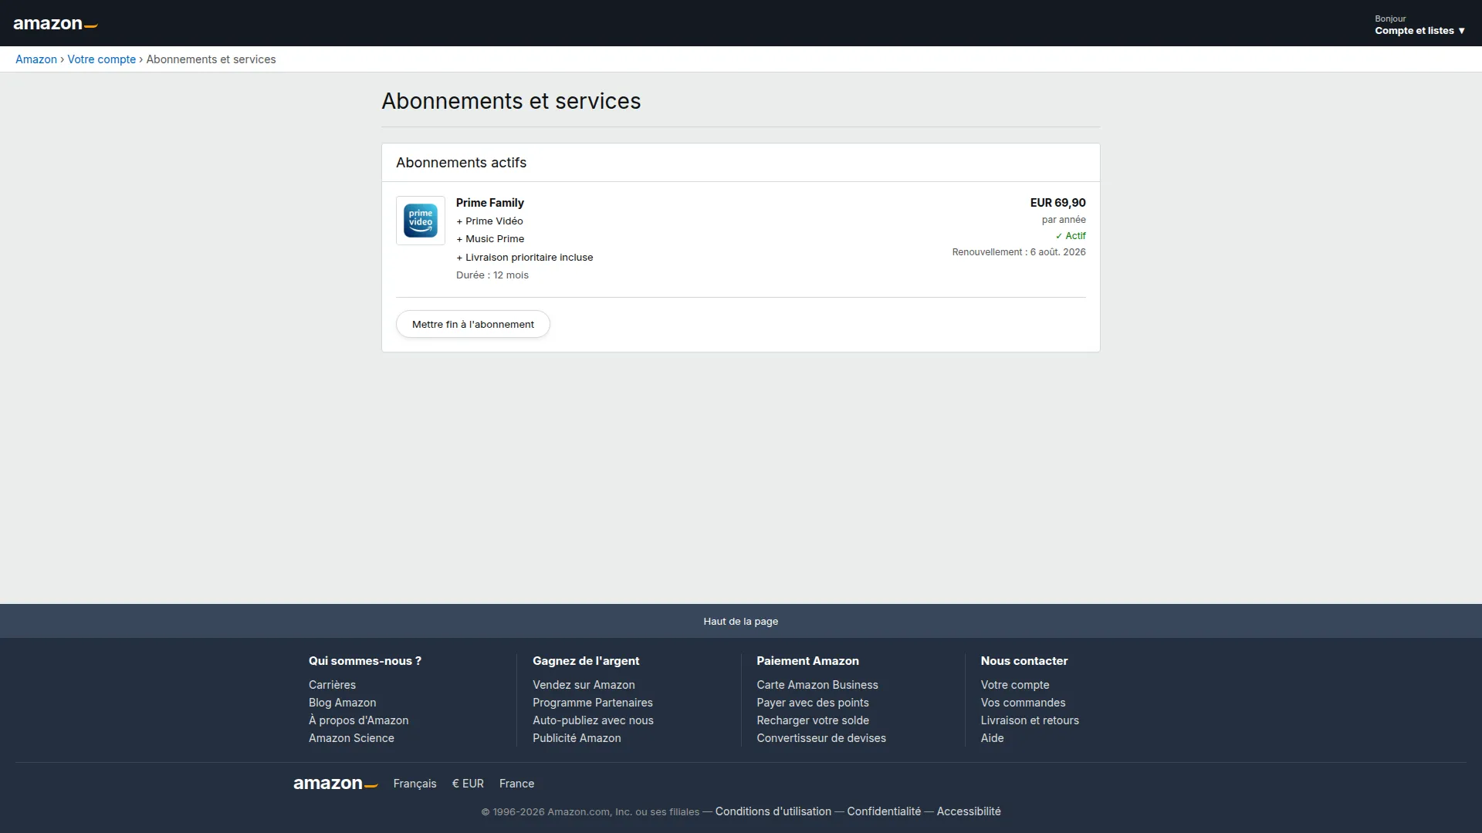Change currency via € EUR selector
The height and width of the screenshot is (833, 1482).
tap(468, 784)
